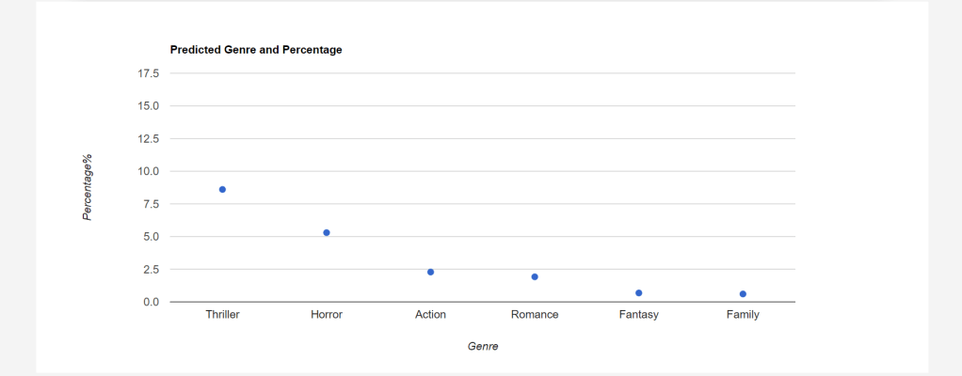Select the Horror axis label
962x376 pixels.
point(327,315)
